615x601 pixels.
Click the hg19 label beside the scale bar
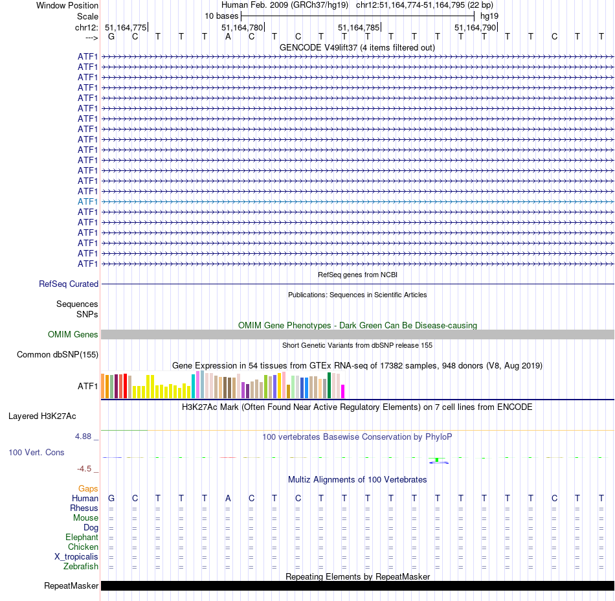click(489, 16)
